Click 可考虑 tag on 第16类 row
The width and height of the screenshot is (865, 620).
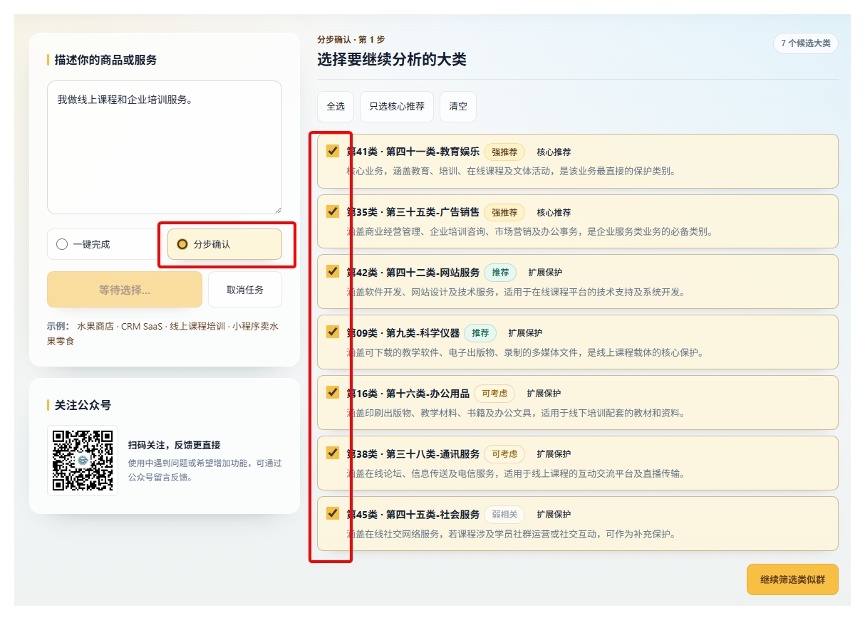pyautogui.click(x=494, y=394)
